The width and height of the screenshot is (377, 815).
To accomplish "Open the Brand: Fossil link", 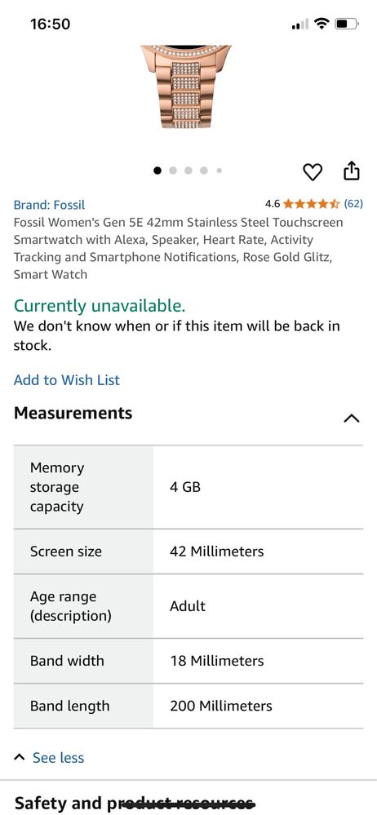I will click(50, 205).
